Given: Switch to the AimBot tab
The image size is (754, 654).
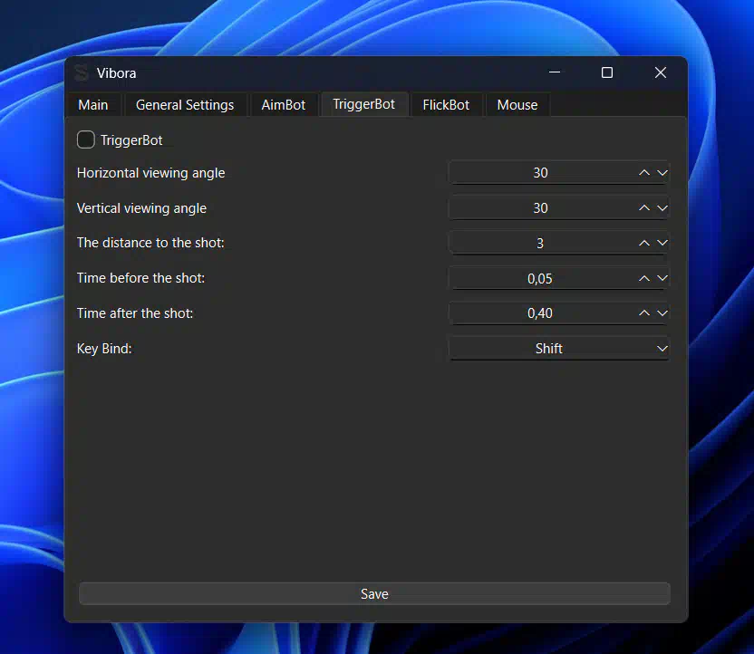Looking at the screenshot, I should tap(284, 104).
